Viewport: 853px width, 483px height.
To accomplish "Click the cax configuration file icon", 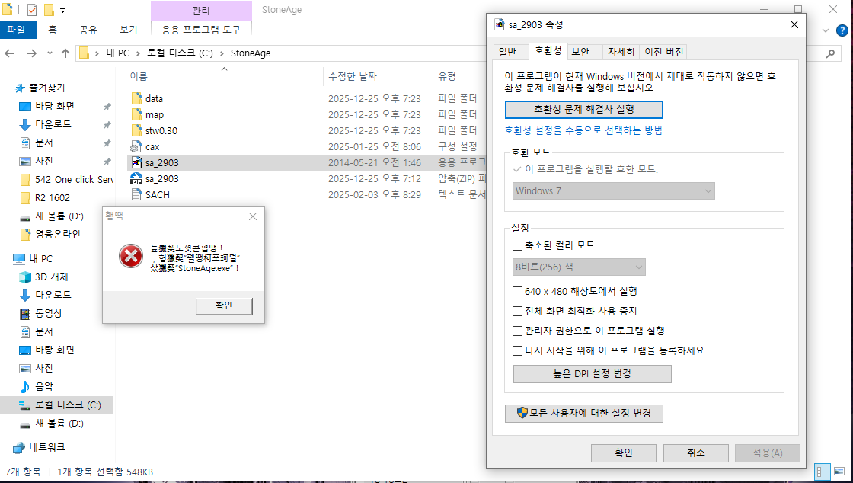I will tap(137, 146).
